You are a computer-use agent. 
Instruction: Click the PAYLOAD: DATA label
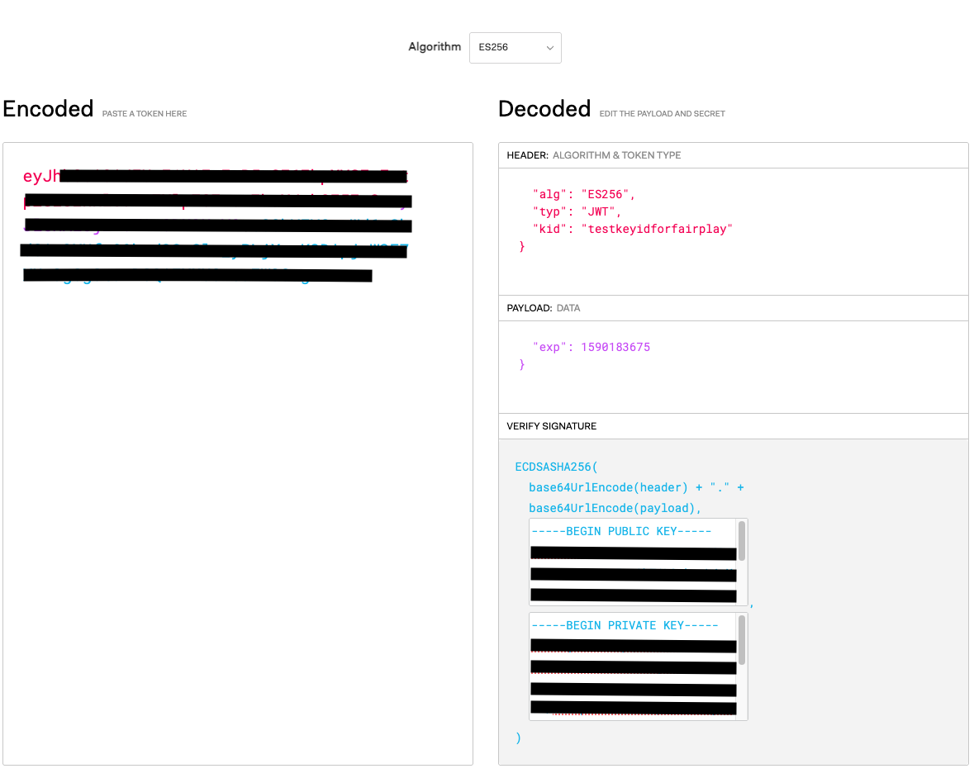544,308
